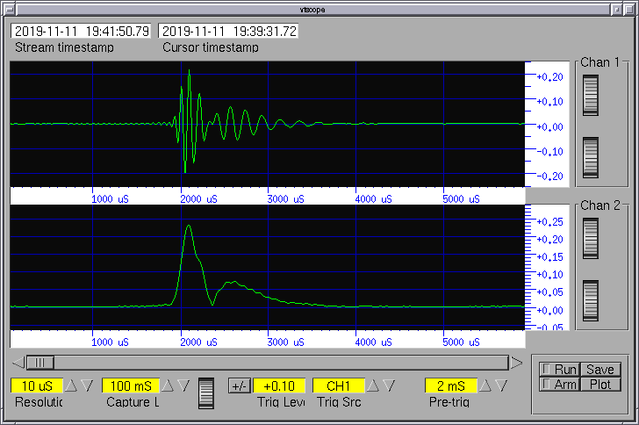Click the Resolution increase up arrow
Screen dimensions: 639x425
click(73, 385)
